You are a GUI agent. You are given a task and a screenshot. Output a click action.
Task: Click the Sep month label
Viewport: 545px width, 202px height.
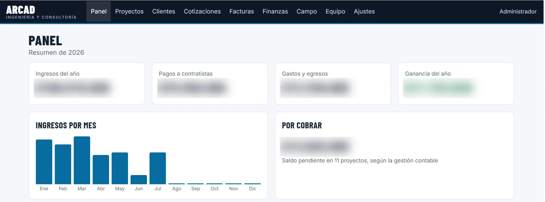pyautogui.click(x=195, y=189)
